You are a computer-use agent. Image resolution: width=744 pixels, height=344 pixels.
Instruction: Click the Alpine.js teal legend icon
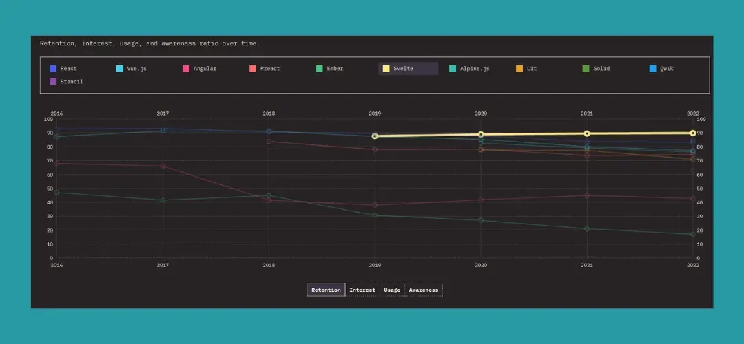[453, 69]
